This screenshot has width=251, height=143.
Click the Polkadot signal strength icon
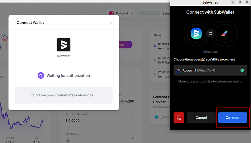pyautogui.click(x=132, y=14)
